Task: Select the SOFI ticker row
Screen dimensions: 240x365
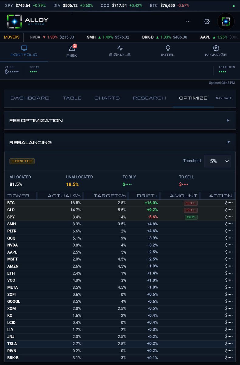Action: click(x=120, y=294)
